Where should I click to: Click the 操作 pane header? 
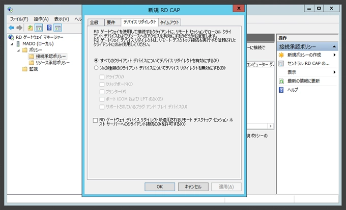coord(307,38)
